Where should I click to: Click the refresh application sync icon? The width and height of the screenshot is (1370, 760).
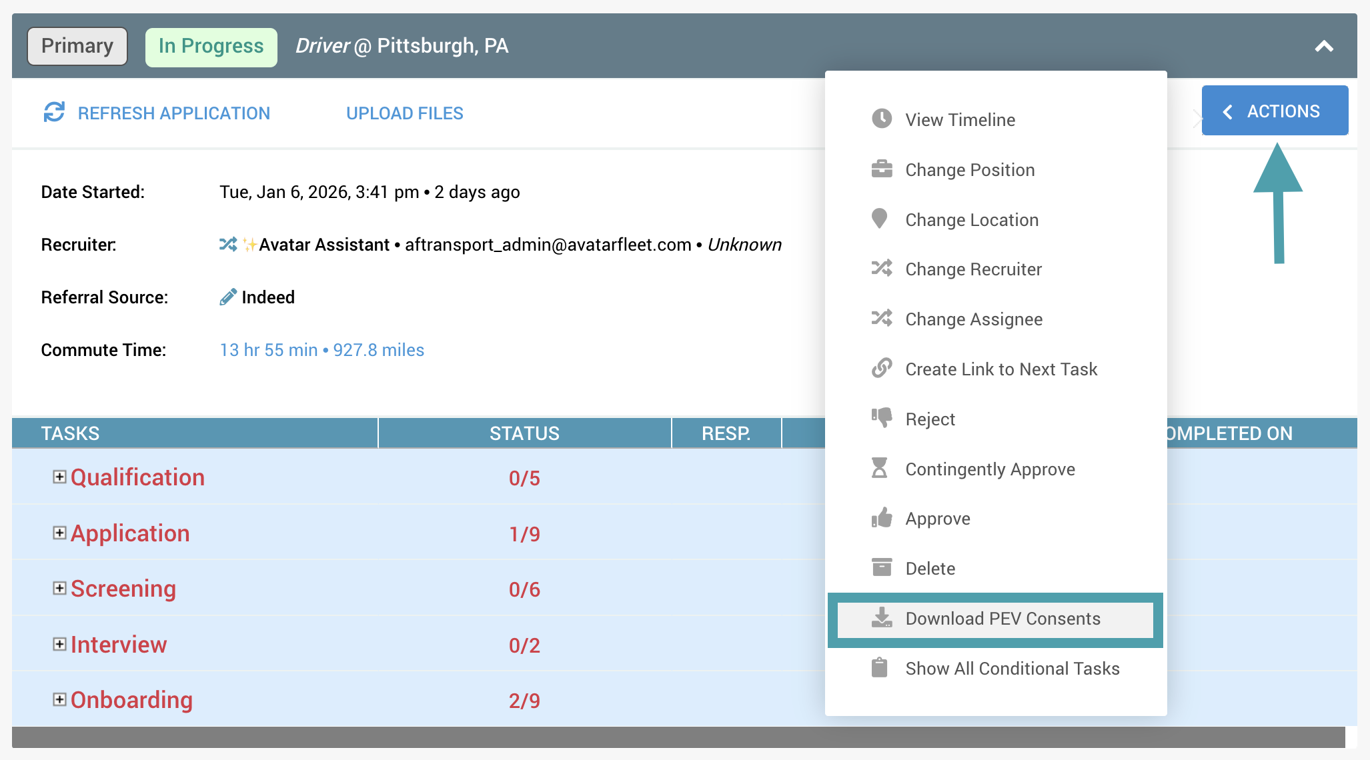(54, 112)
